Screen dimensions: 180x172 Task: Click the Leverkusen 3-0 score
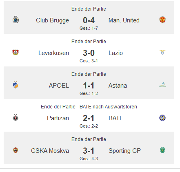89,53
